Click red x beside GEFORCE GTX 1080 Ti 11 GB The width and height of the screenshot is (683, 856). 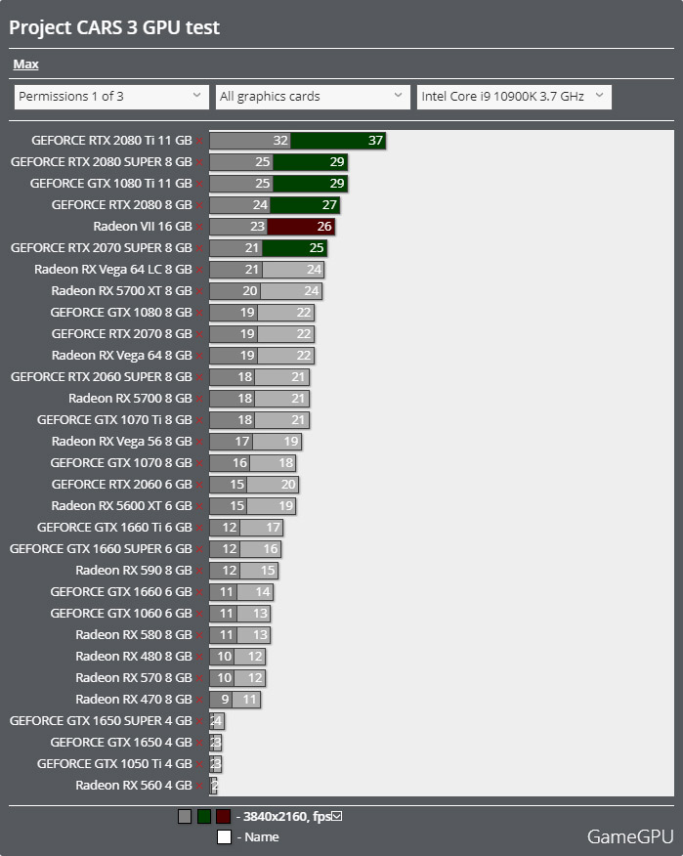point(200,184)
